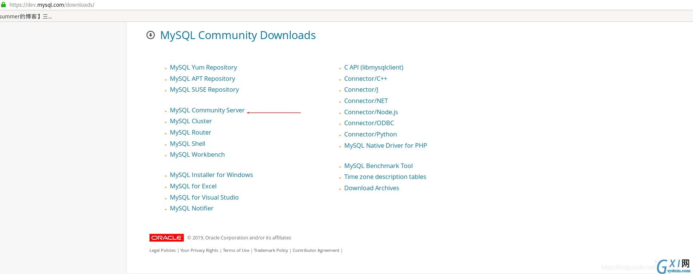Open Connector/Node.js link
The image size is (693, 274).
click(371, 112)
